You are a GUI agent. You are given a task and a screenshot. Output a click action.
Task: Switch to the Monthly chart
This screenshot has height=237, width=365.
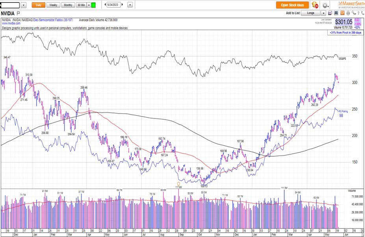[x=68, y=5]
